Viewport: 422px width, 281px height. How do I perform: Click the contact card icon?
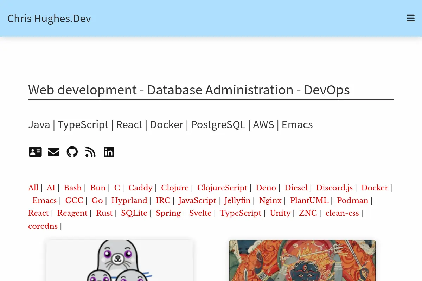(35, 152)
